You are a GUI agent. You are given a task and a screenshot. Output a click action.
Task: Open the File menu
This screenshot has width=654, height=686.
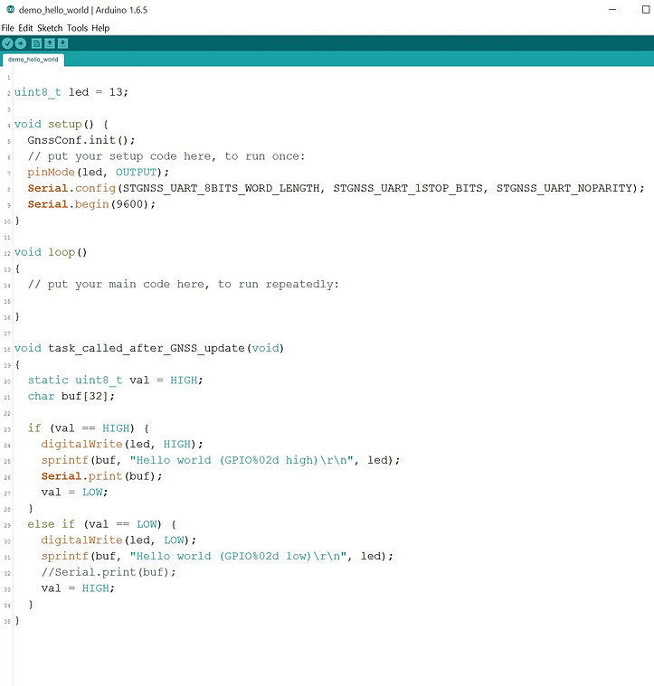click(7, 28)
